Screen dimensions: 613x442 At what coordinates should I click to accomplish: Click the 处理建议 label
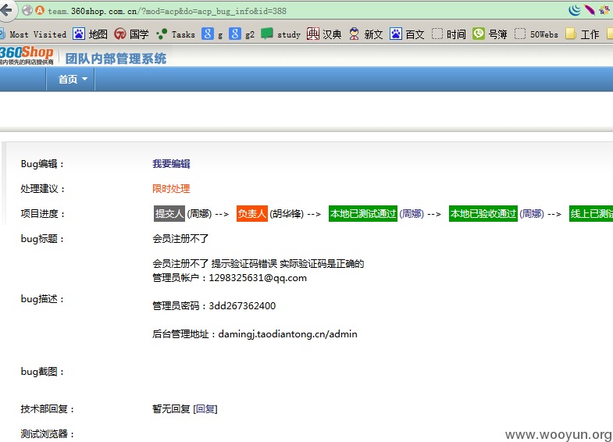pyautogui.click(x=43, y=189)
